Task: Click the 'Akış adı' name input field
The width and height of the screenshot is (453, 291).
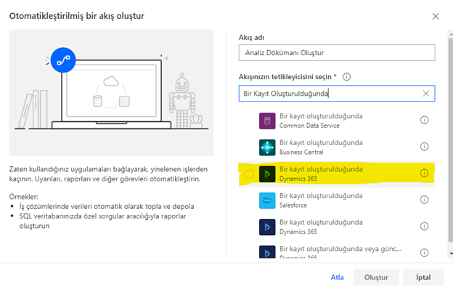Action: (337, 52)
